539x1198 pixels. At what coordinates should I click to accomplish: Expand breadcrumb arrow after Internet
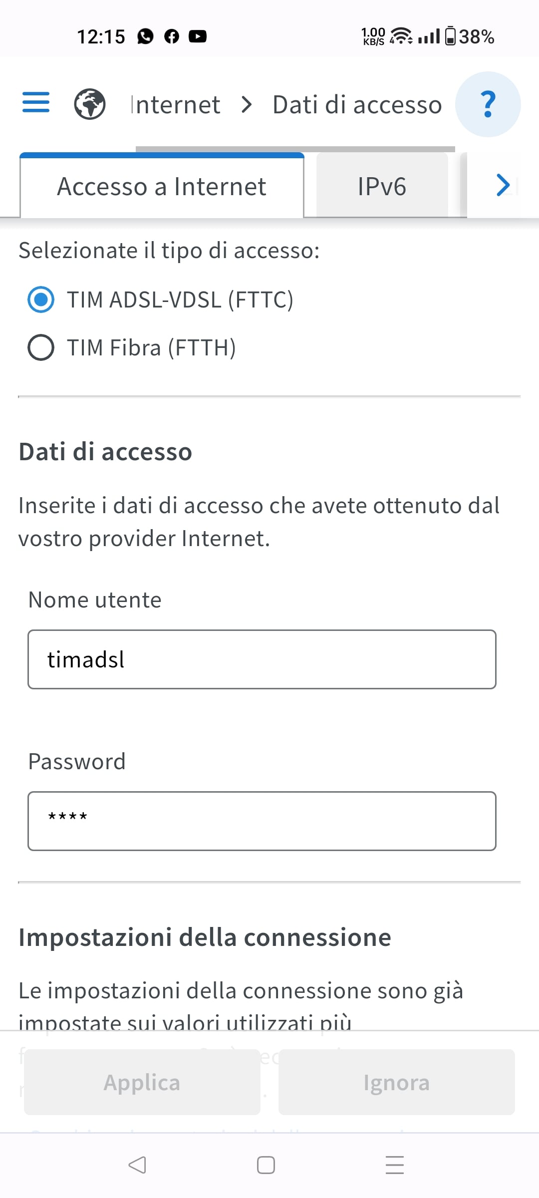[x=247, y=105]
